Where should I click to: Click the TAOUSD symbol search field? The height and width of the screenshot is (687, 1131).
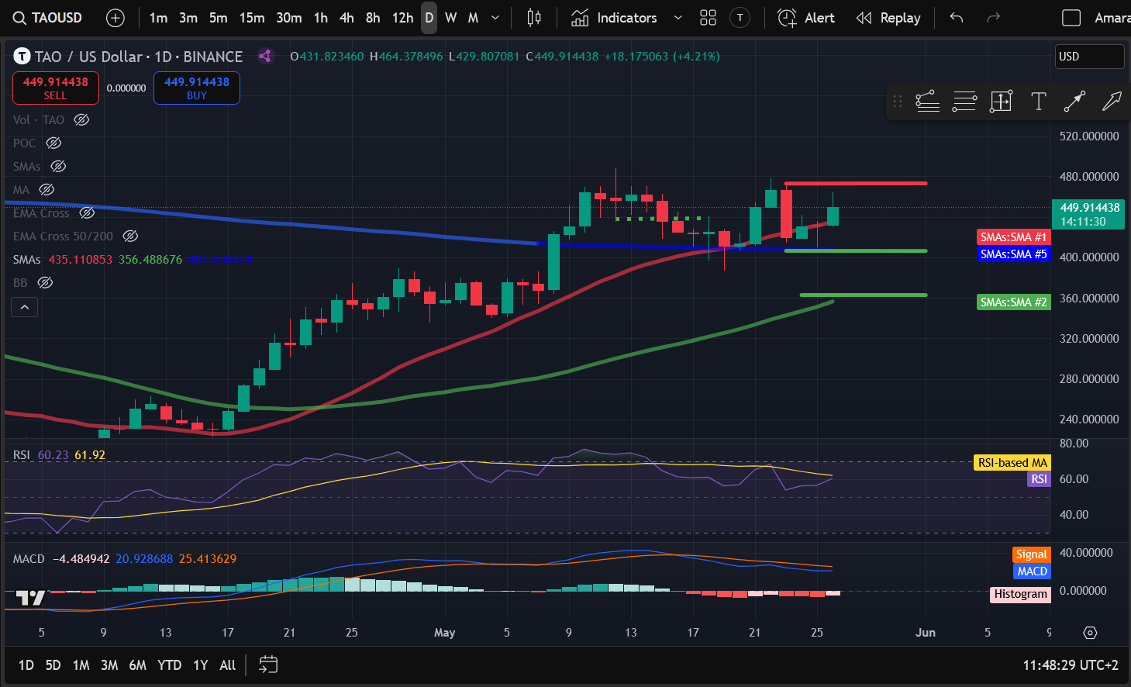(x=49, y=18)
